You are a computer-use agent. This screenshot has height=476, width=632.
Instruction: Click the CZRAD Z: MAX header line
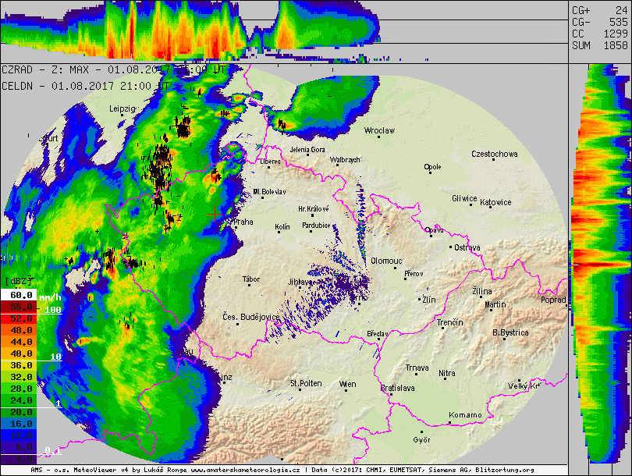[x=113, y=69]
